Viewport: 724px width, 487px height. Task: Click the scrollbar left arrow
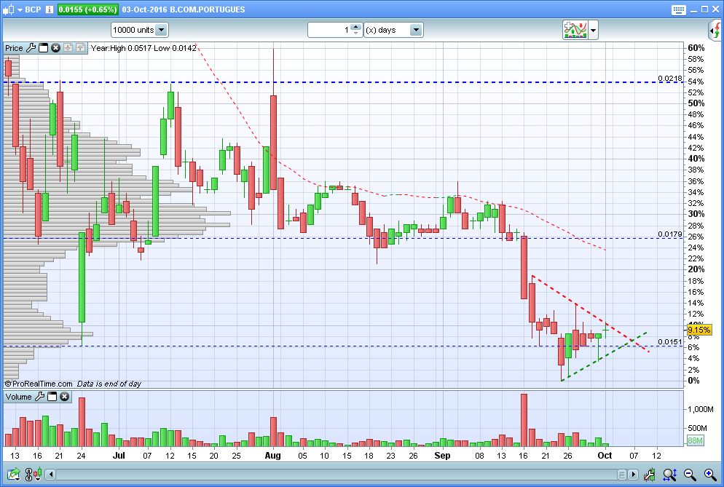coord(51,474)
